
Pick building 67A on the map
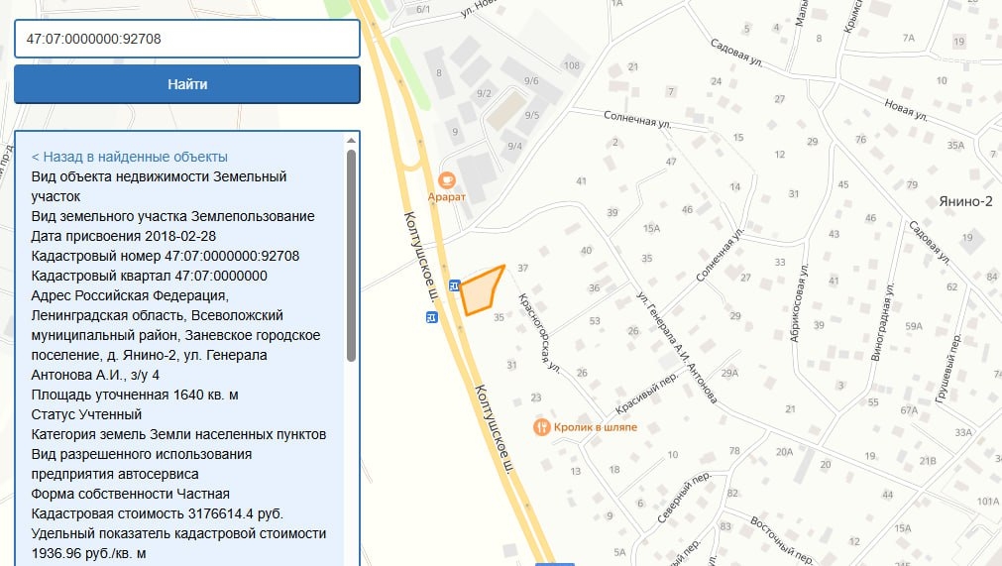(909, 410)
